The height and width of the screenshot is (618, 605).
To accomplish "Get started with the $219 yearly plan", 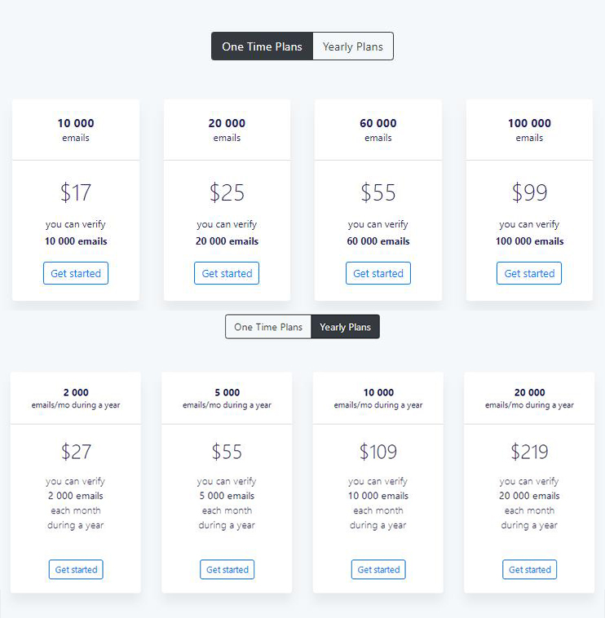I will [x=530, y=569].
